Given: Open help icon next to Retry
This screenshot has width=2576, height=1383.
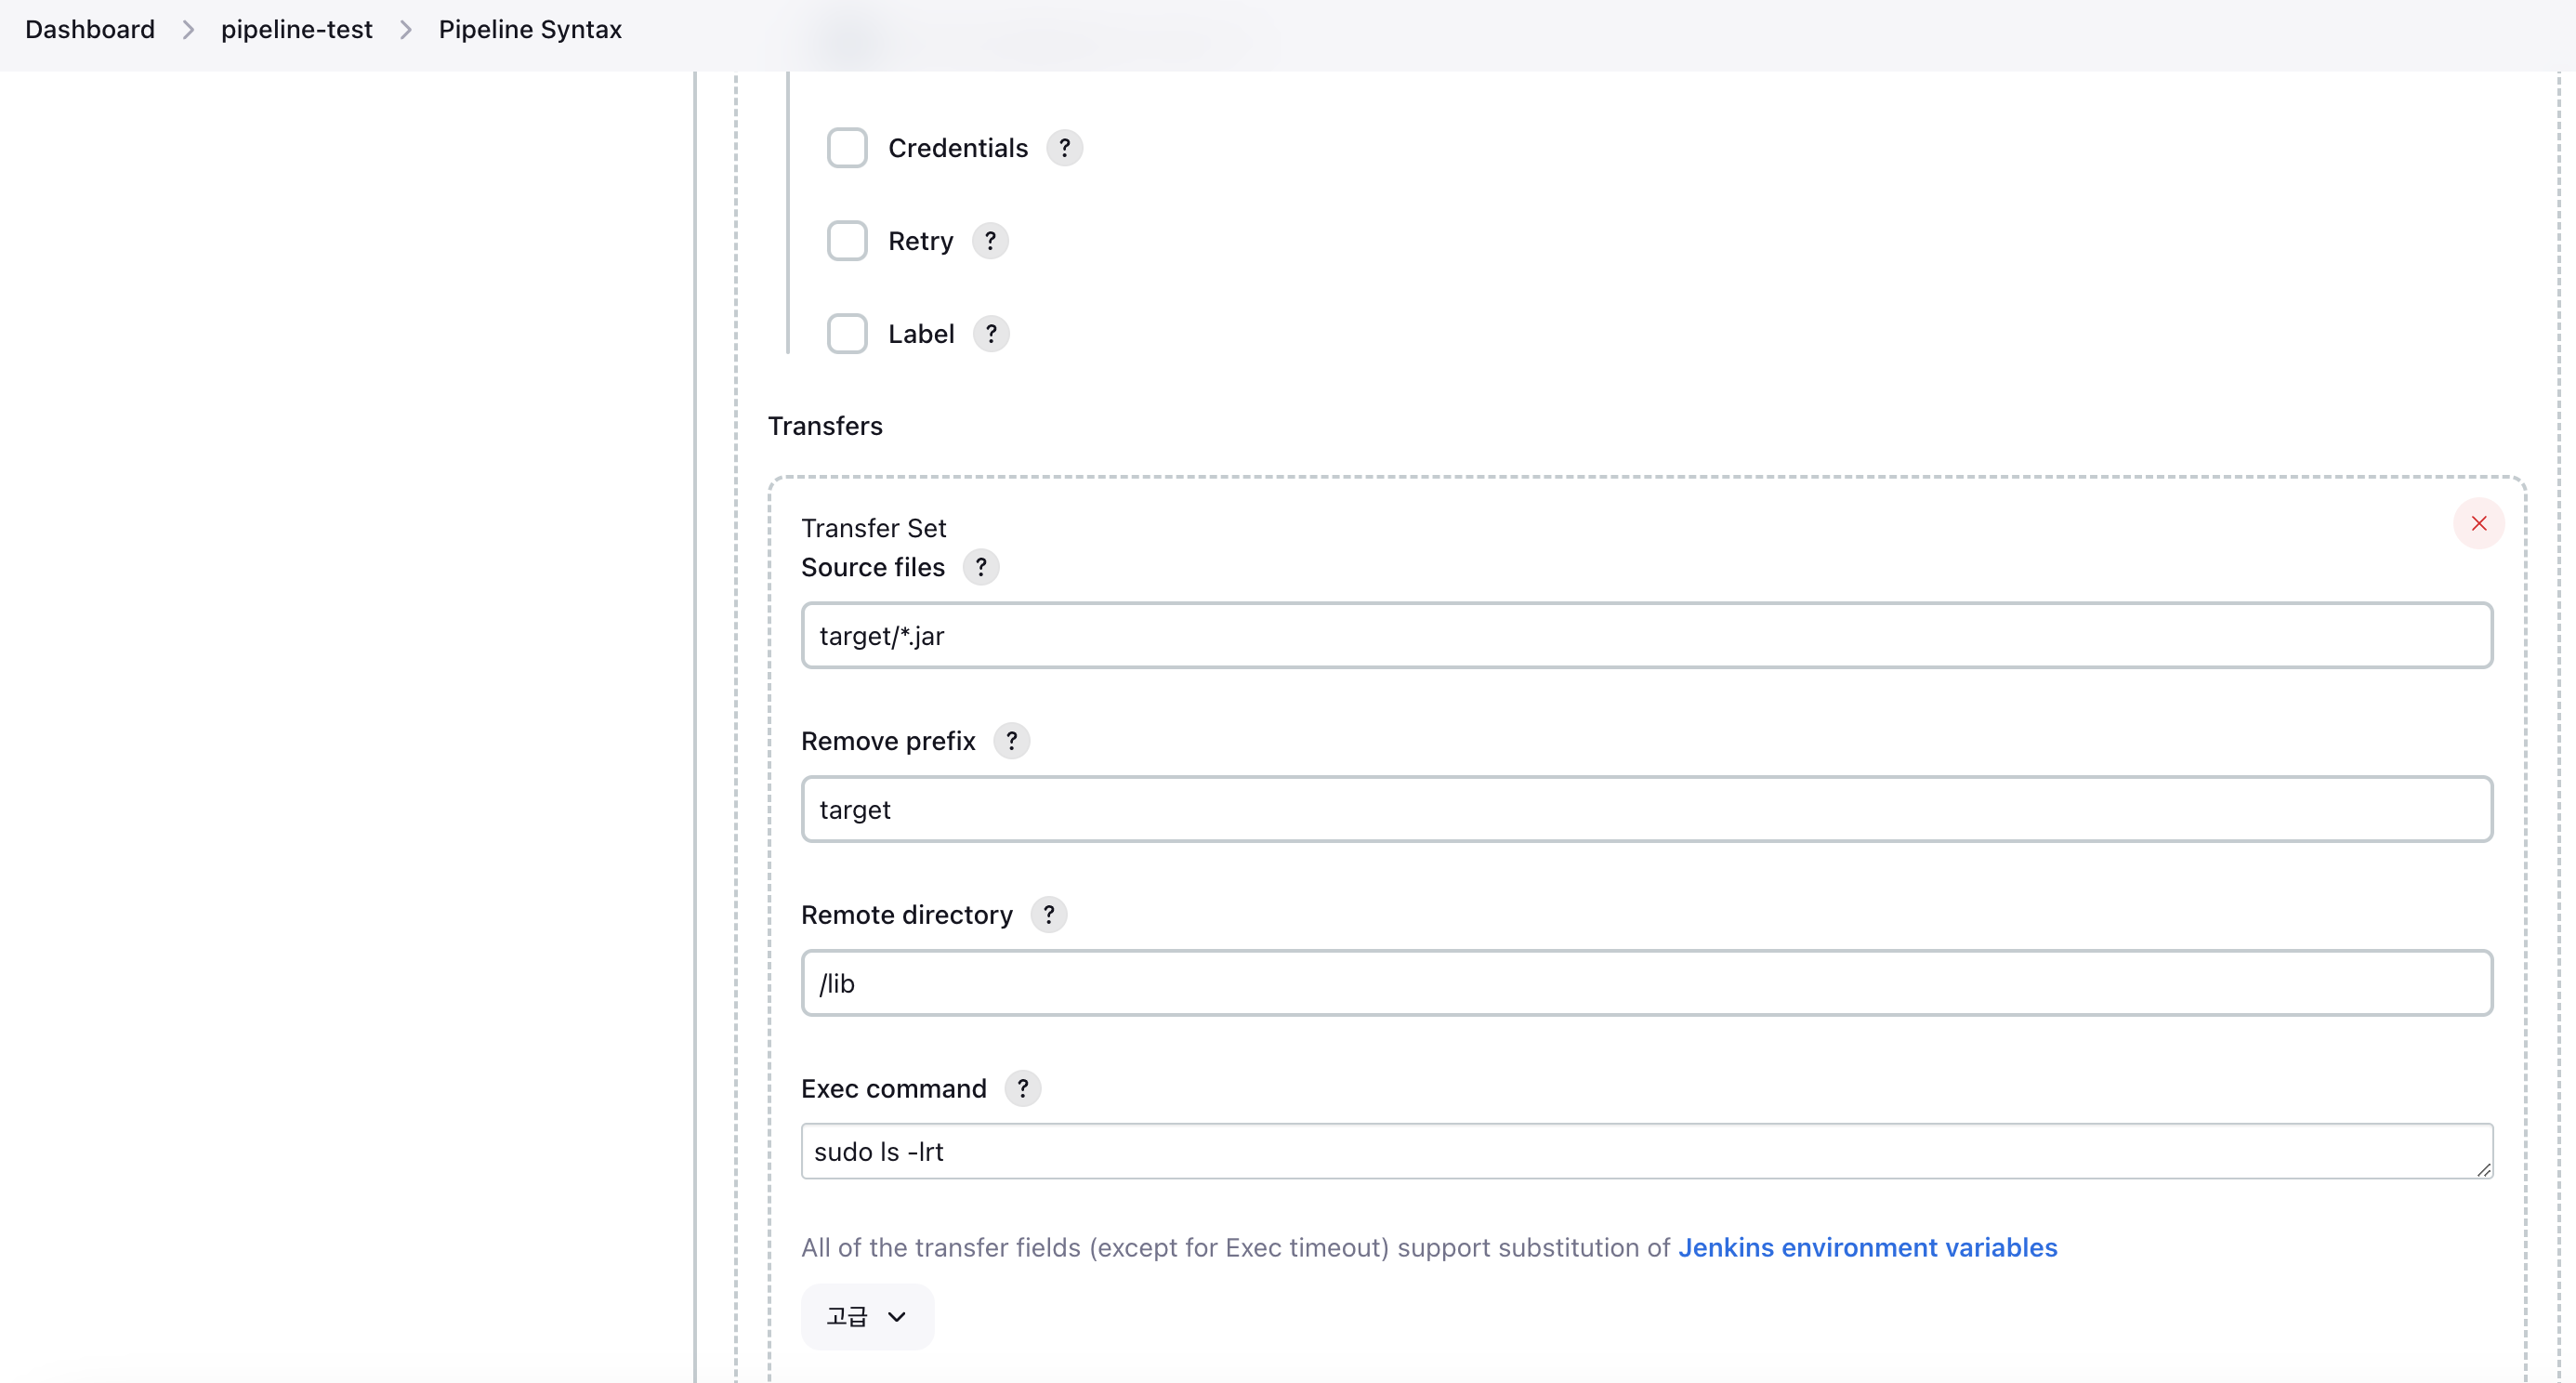Looking at the screenshot, I should (990, 241).
